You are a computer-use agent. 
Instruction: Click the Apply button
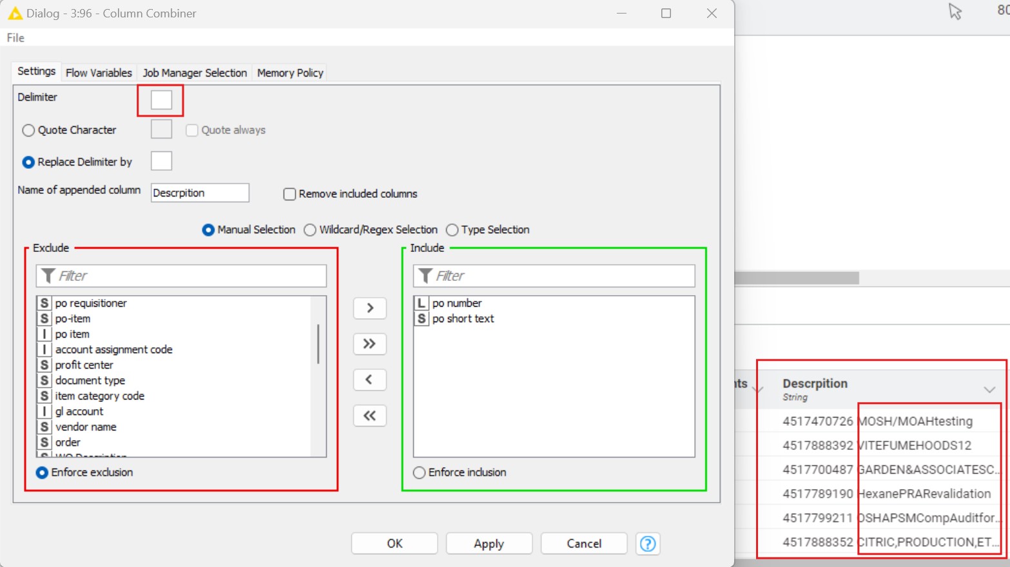click(x=489, y=543)
